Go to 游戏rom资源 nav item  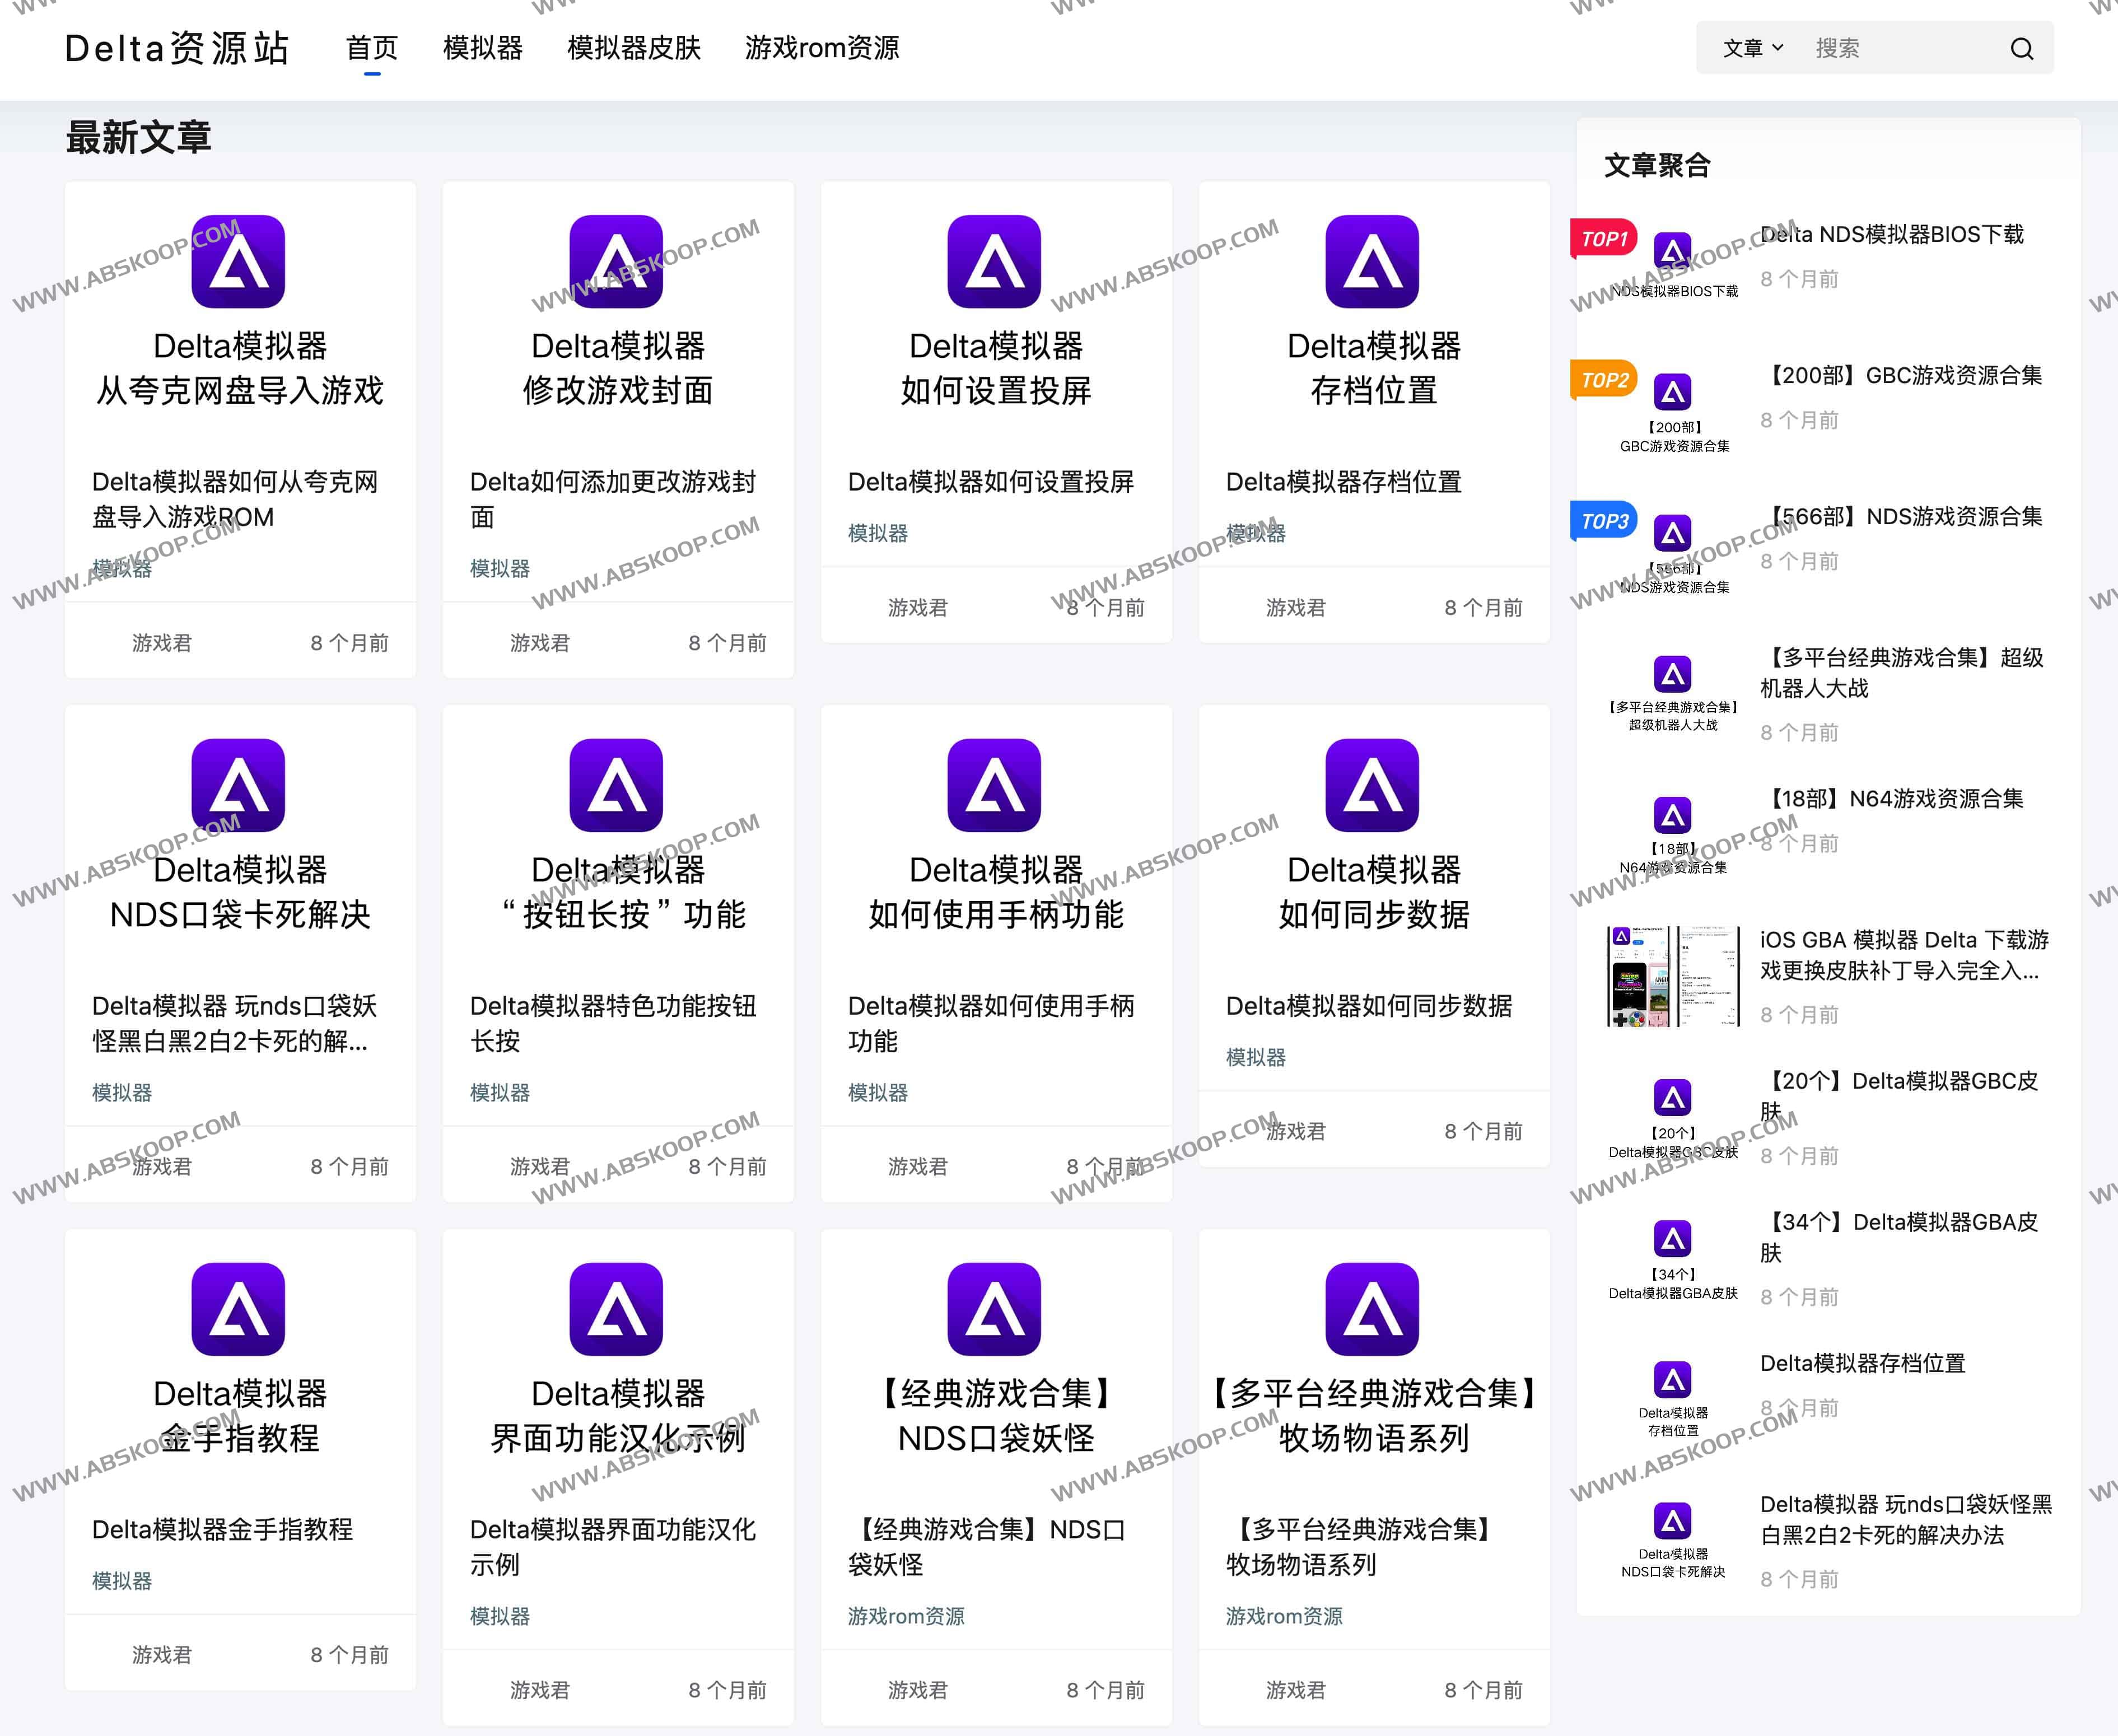tap(821, 48)
